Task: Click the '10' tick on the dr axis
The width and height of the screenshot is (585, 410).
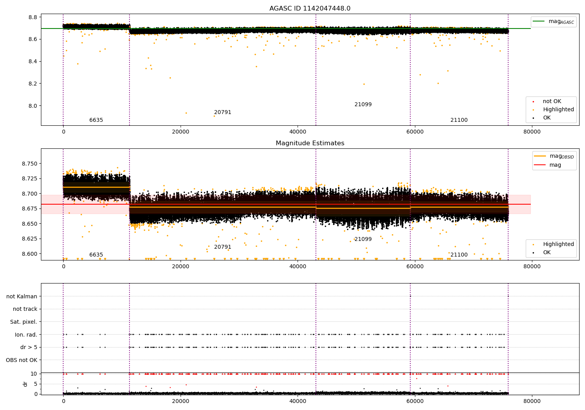Action: pos(34,374)
